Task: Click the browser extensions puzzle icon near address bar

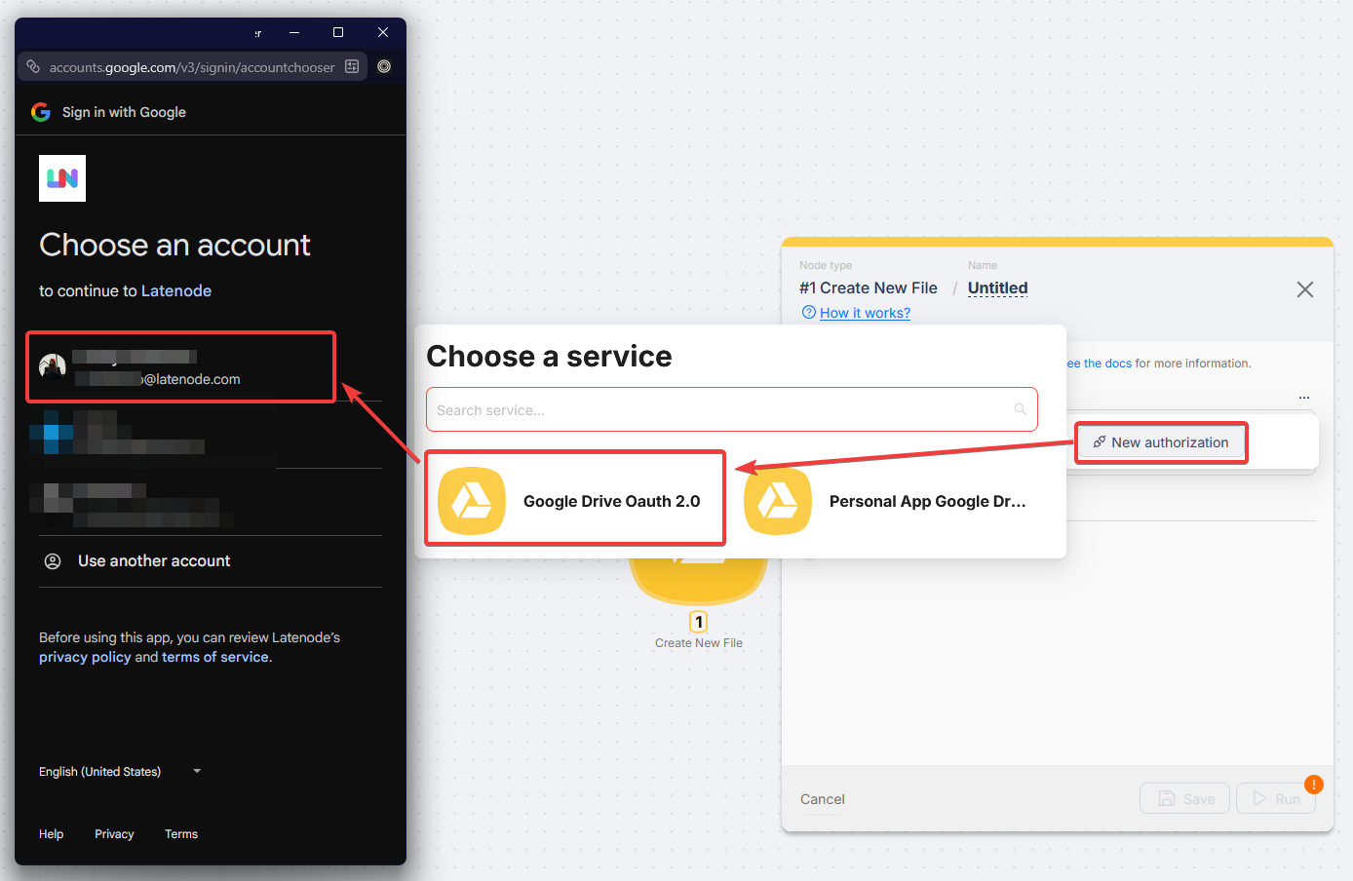Action: click(352, 66)
